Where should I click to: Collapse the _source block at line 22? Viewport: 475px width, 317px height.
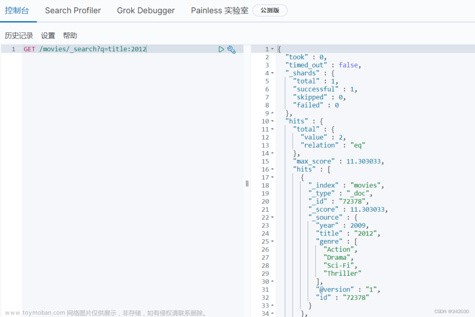[272, 218]
